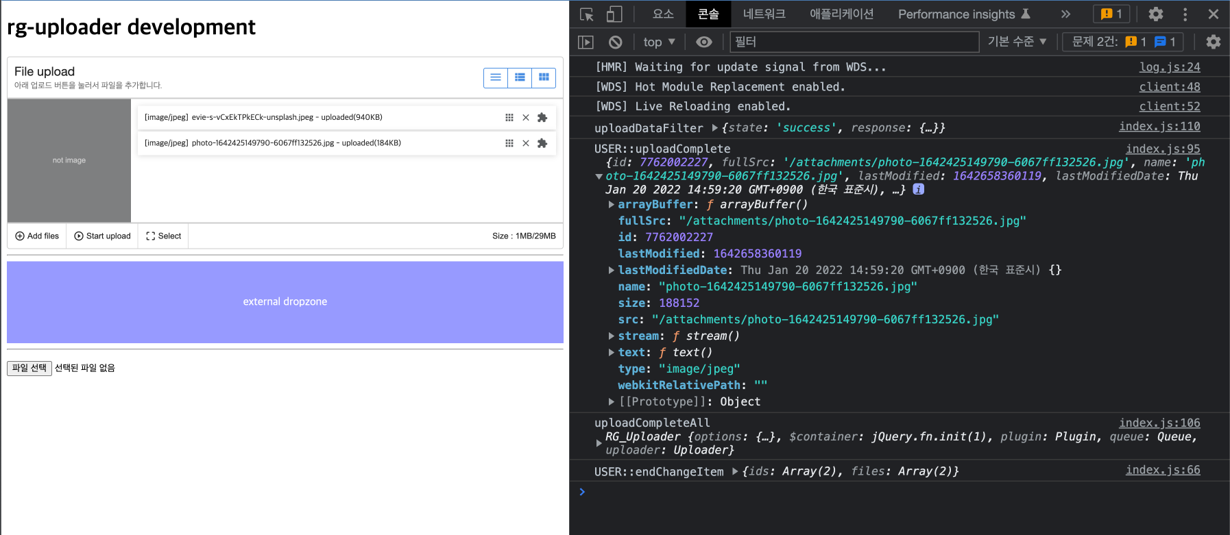Open index.js:95 source link

click(x=1163, y=149)
